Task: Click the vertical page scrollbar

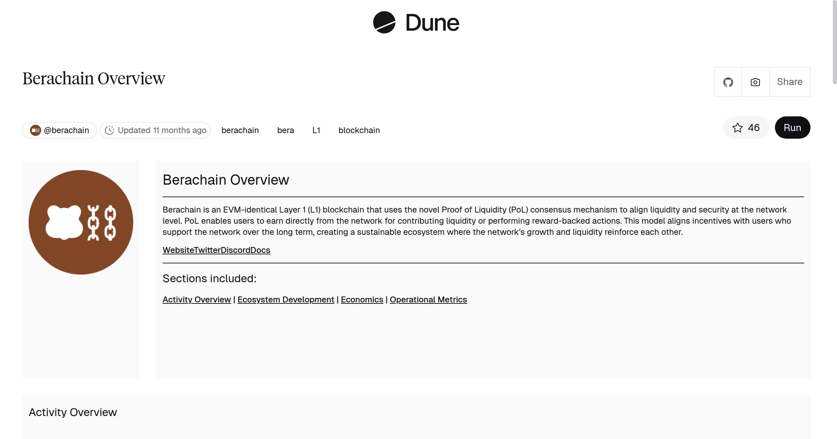Action: click(x=834, y=42)
